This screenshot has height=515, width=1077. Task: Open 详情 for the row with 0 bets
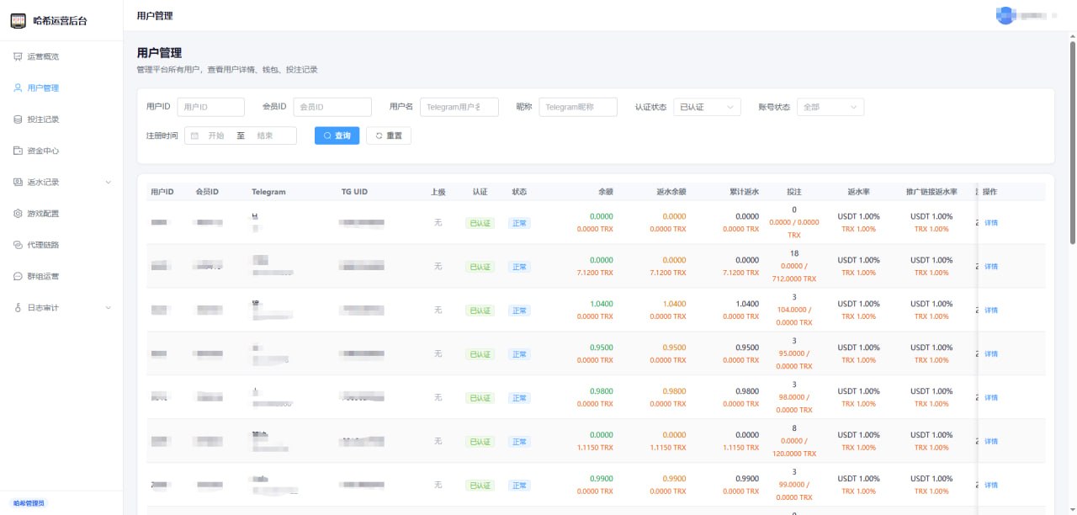click(991, 223)
